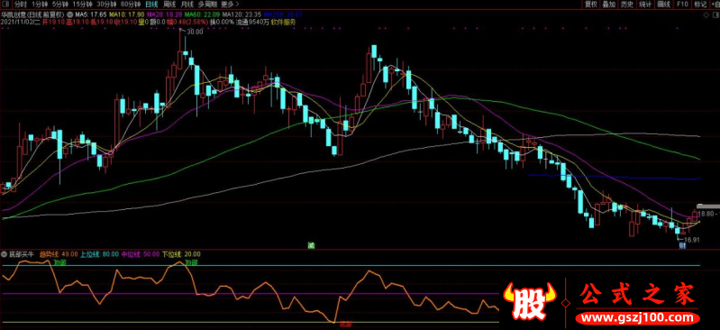
Task: Click the 趋势线: 49.08 value
Action: [x=59, y=253]
